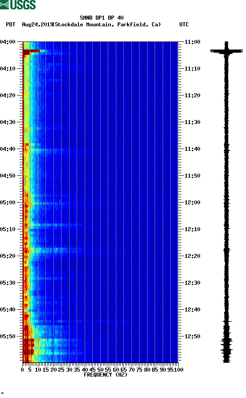Click the USGS logo
246x398 pixels.
pos(18,4)
